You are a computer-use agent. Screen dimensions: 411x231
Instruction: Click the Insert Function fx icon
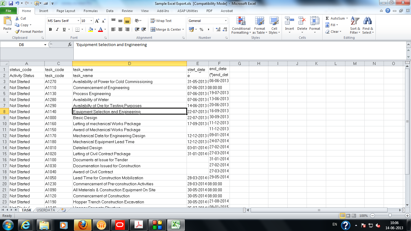[70, 45]
